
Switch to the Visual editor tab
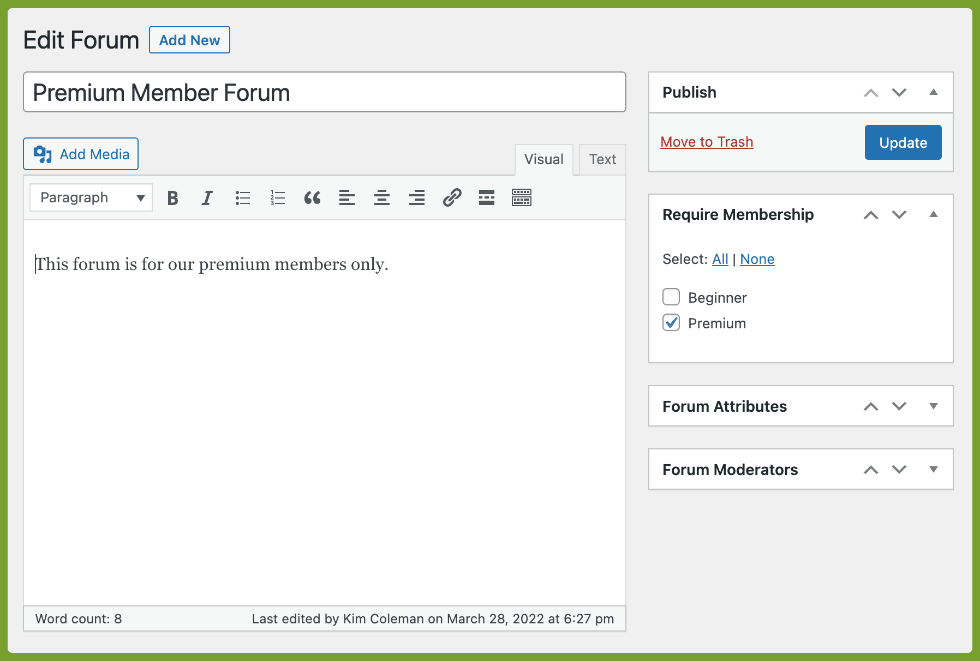(x=543, y=160)
